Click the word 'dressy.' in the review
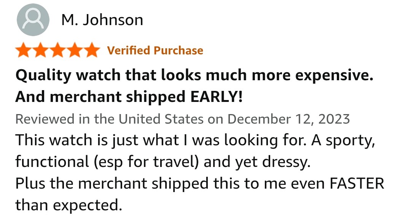 pos(287,162)
